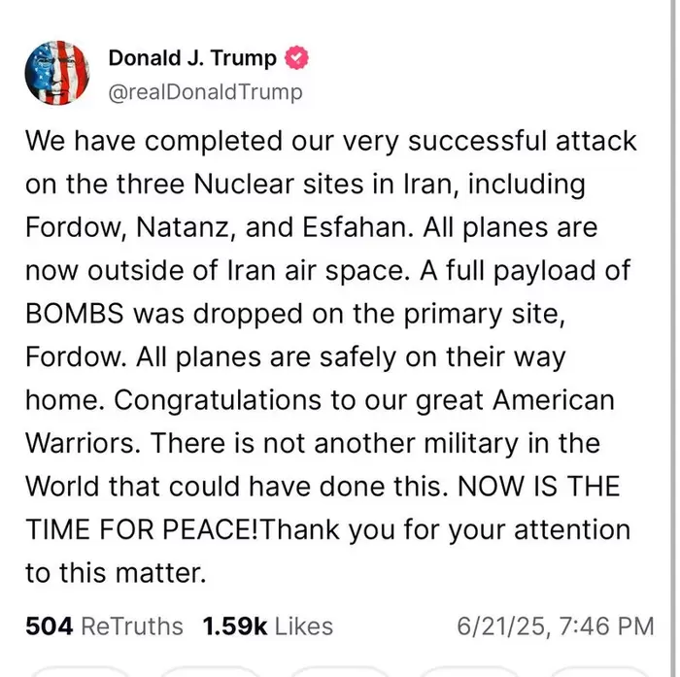
Task: Open the @realDonaldTrump handle link
Action: click(205, 91)
